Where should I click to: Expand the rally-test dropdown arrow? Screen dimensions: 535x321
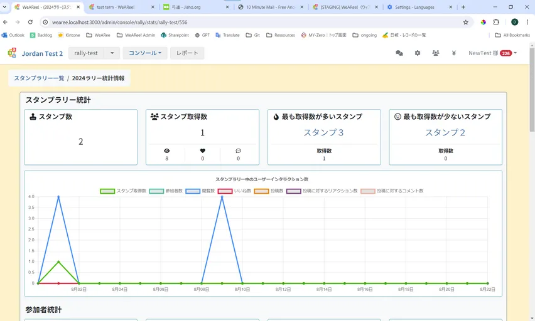pyautogui.click(x=112, y=53)
